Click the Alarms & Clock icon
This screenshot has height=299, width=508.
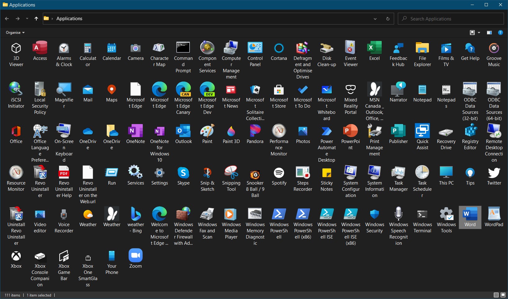(64, 48)
